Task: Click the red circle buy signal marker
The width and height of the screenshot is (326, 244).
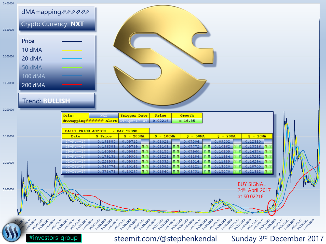Action: [272, 208]
